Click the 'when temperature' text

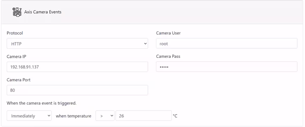73,116
